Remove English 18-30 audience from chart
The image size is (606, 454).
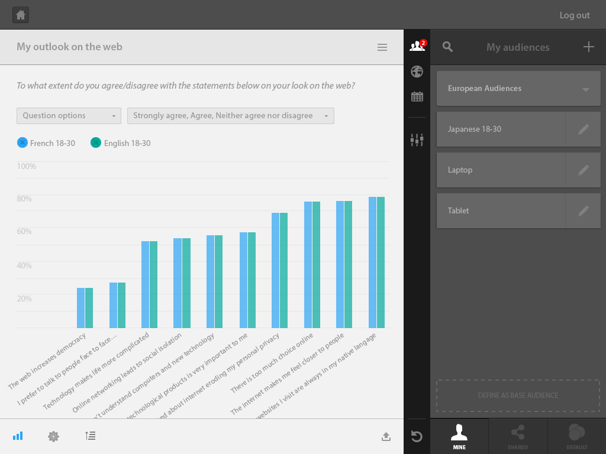95,143
